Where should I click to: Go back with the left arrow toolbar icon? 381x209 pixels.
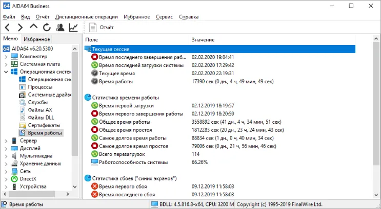[x=7, y=28]
